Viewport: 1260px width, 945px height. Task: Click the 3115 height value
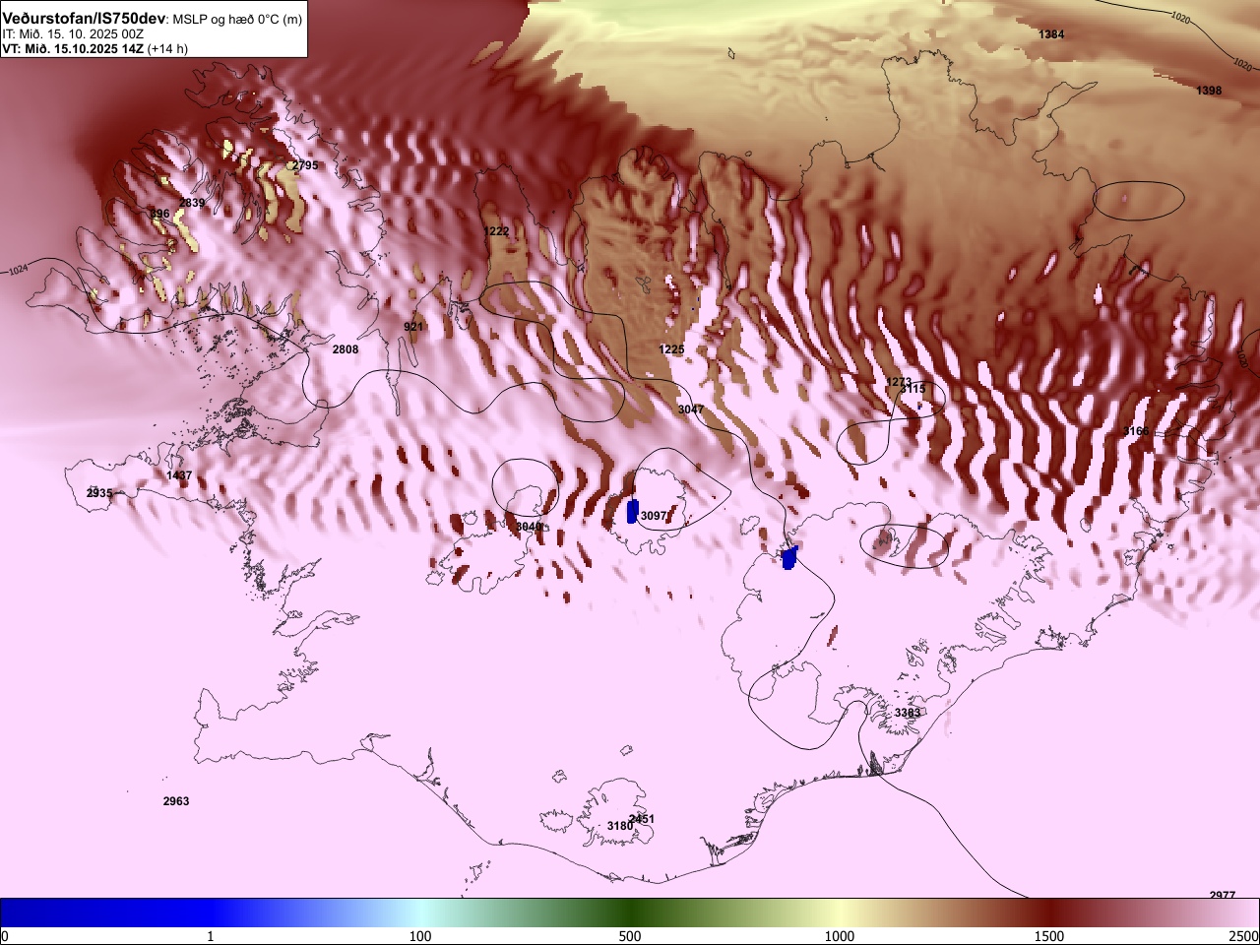(x=913, y=390)
